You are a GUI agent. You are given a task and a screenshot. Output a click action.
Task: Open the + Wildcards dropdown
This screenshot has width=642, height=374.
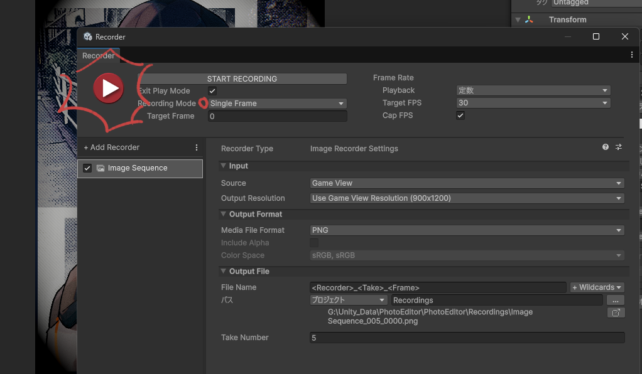point(597,287)
